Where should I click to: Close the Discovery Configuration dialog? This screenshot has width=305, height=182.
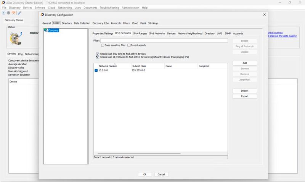[264, 14]
